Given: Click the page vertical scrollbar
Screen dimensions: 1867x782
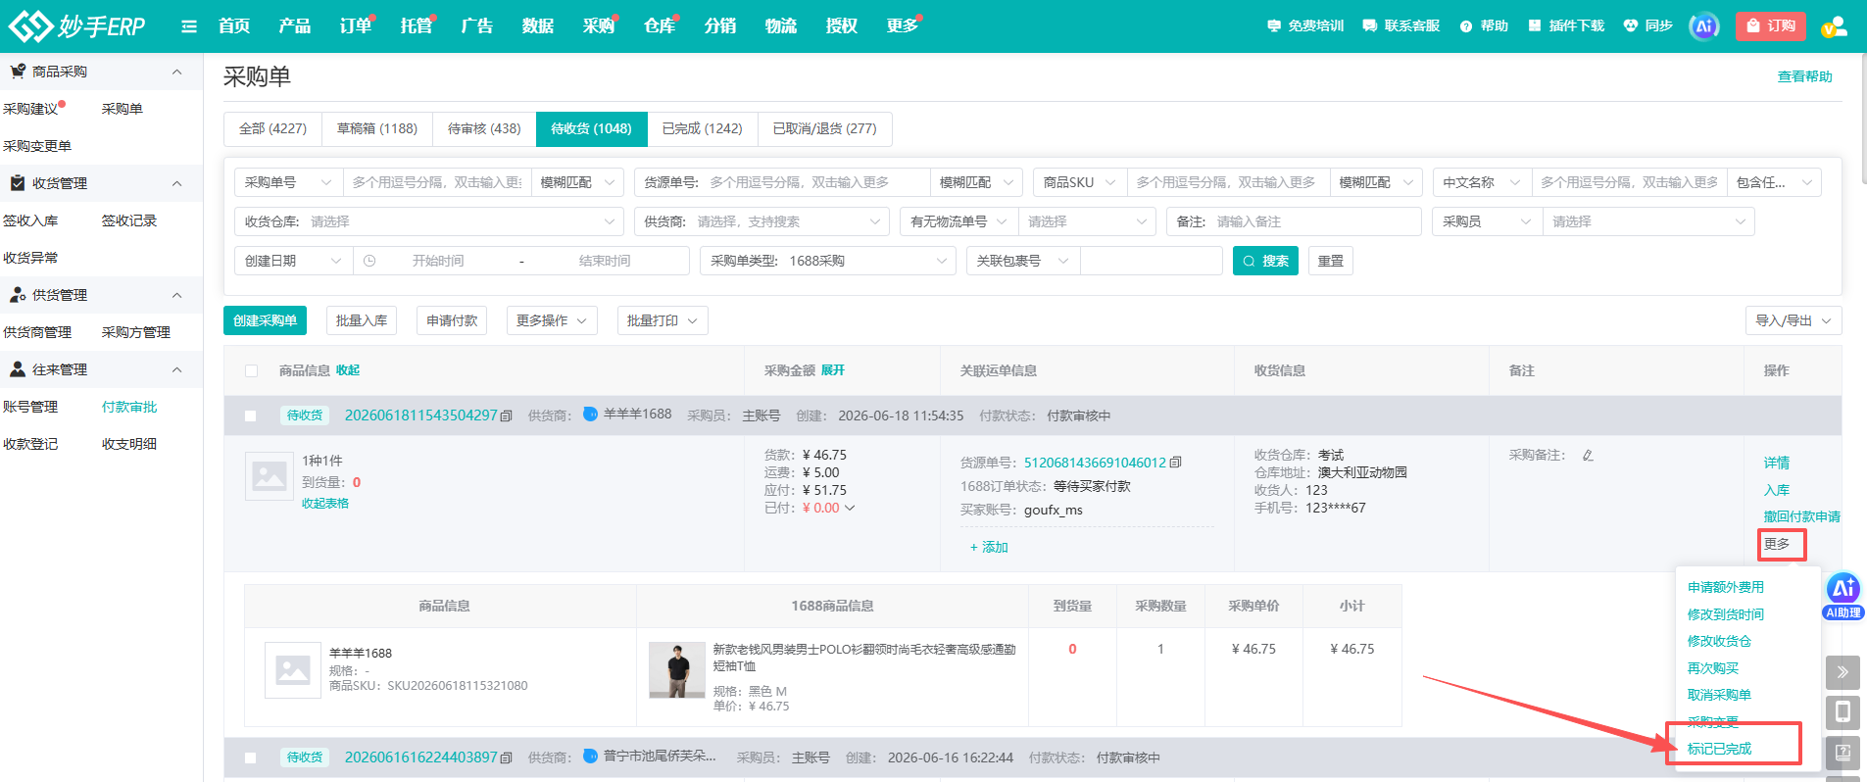Looking at the screenshot, I should [1862, 118].
